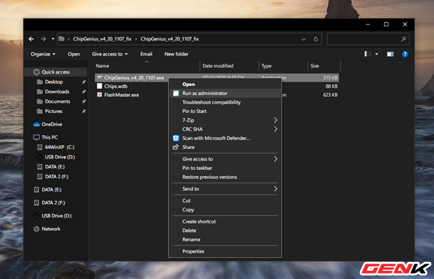
Task: Open indented DATA (E:) under This PC
Action: [54, 167]
